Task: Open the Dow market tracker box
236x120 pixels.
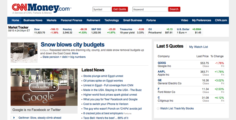Action: (x=46, y=31)
